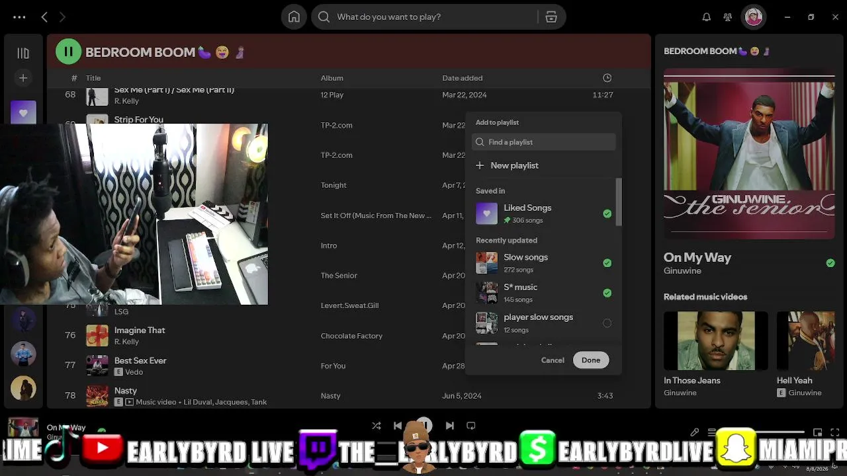The height and width of the screenshot is (476, 847).
Task: Skip to the next track
Action: point(450,426)
